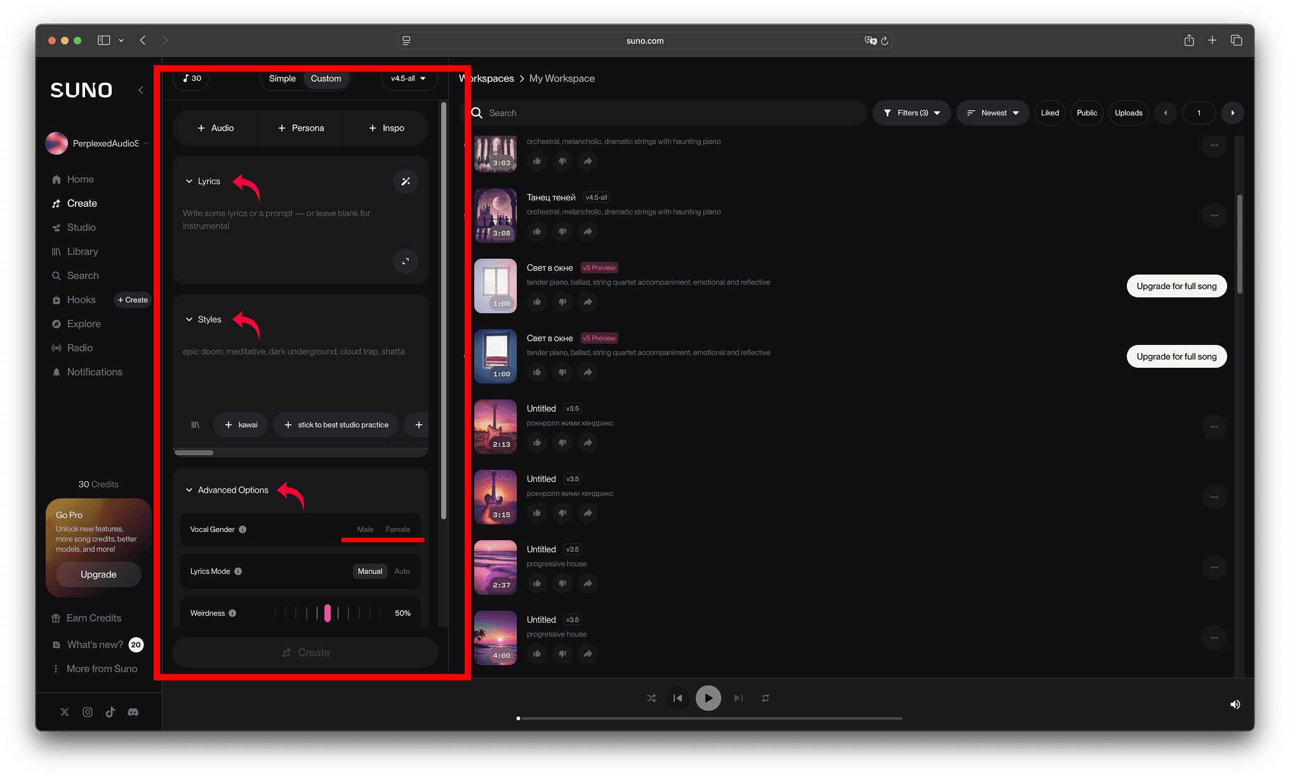
Task: Open the TikTok icon in sidebar footer
Action: point(110,712)
